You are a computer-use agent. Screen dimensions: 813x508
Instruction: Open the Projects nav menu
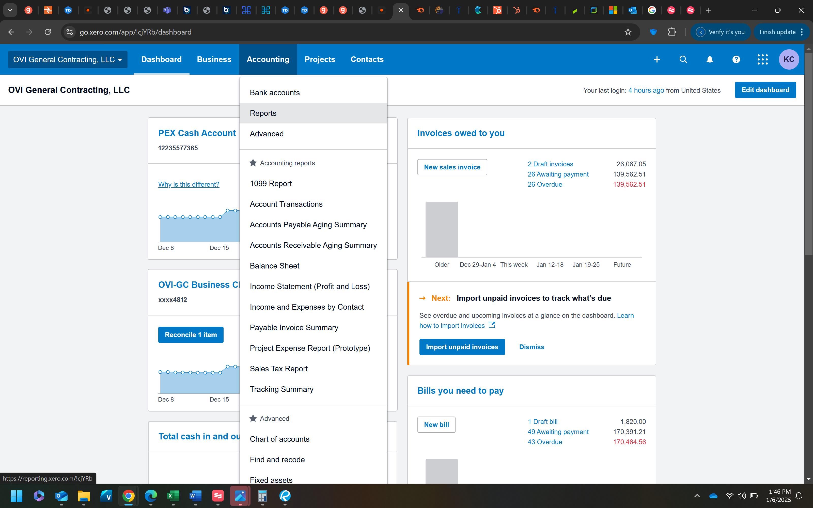tap(320, 59)
